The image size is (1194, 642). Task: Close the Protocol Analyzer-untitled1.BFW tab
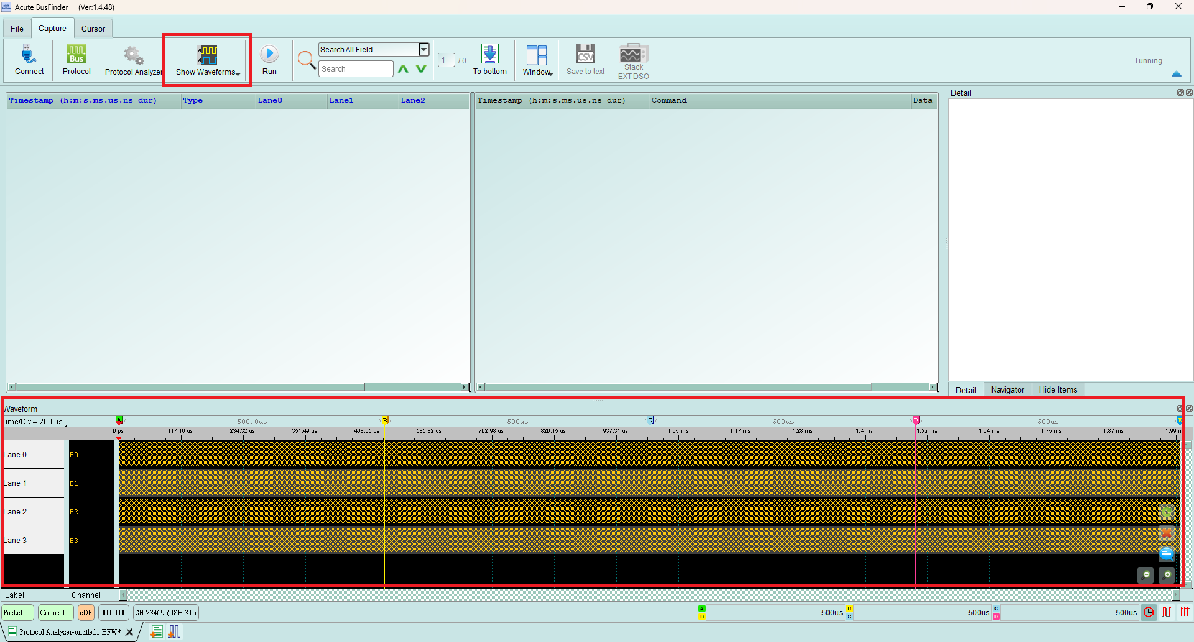tap(129, 632)
